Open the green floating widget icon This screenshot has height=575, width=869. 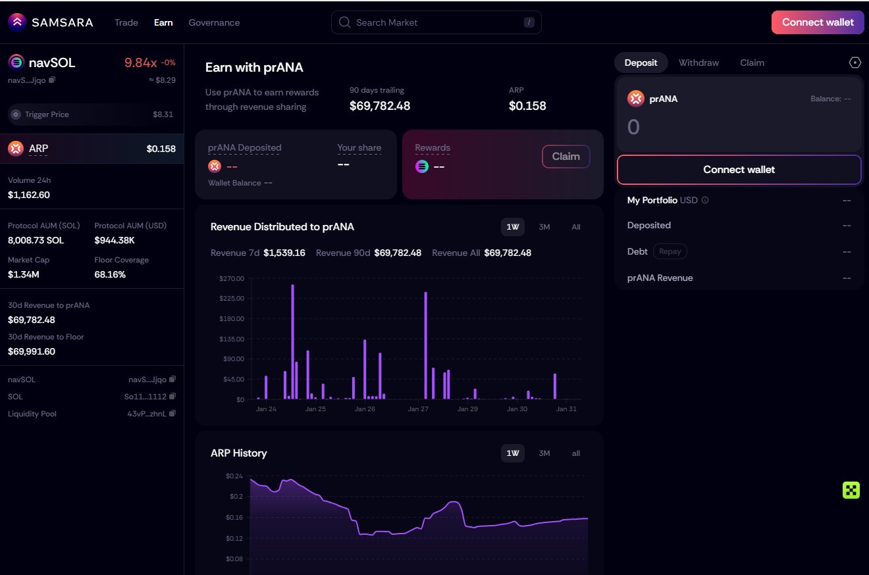[851, 490]
